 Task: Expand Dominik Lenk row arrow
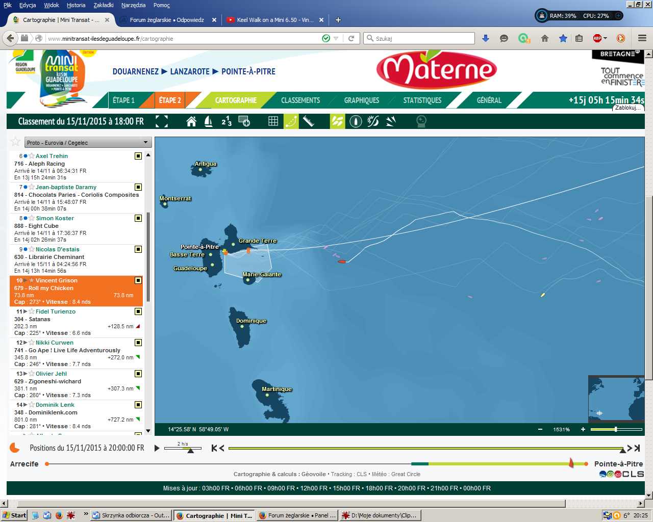[26, 405]
